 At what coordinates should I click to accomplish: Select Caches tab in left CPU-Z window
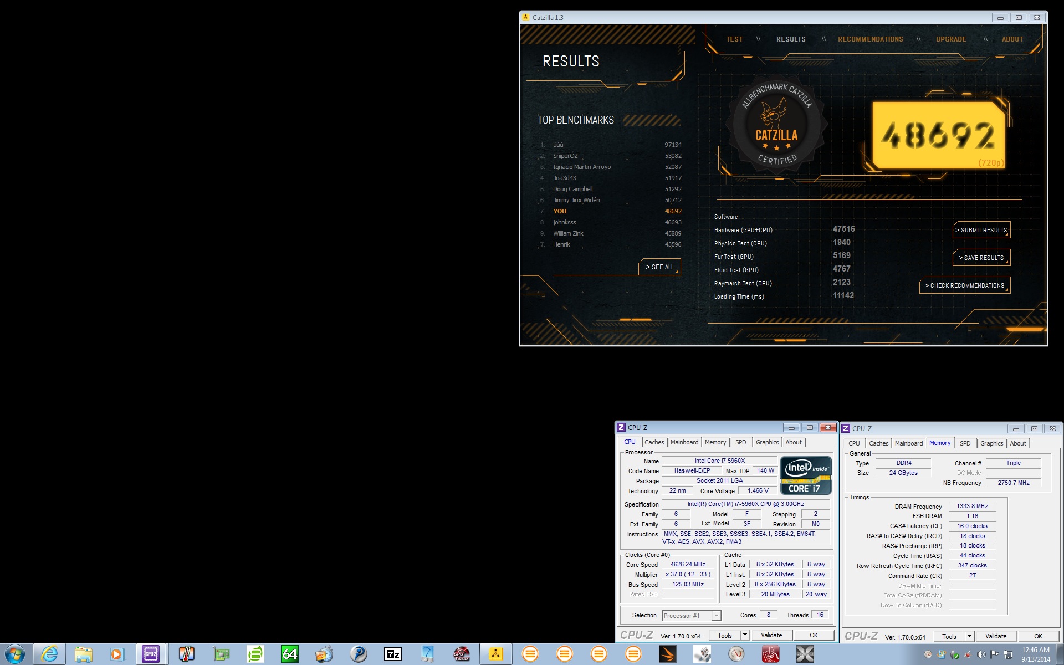point(654,442)
